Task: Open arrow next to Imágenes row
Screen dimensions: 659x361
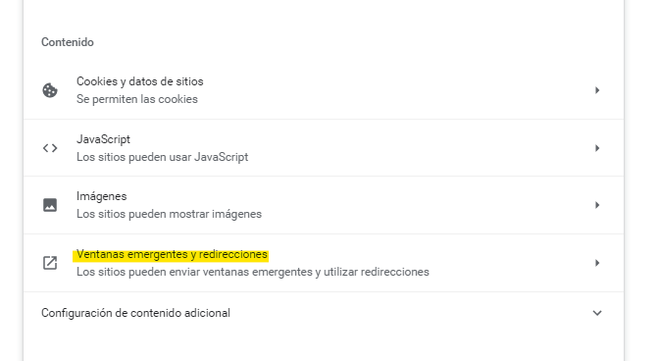Action: (597, 205)
